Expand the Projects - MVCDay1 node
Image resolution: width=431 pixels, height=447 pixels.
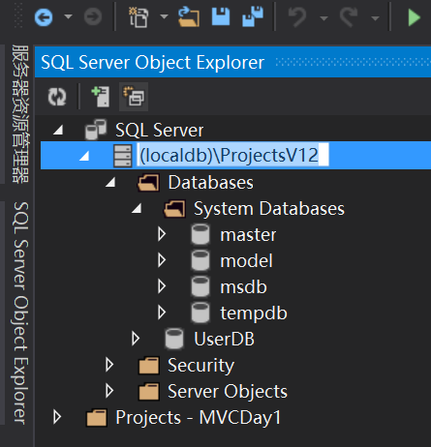pyautogui.click(x=57, y=417)
